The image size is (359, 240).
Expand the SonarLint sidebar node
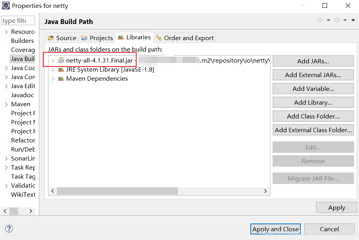click(x=6, y=159)
